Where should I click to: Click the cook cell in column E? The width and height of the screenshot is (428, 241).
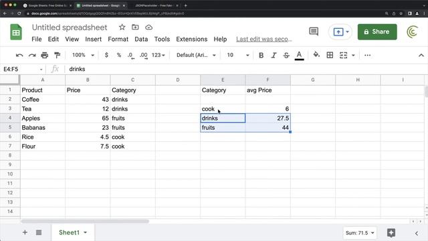pyautogui.click(x=223, y=108)
